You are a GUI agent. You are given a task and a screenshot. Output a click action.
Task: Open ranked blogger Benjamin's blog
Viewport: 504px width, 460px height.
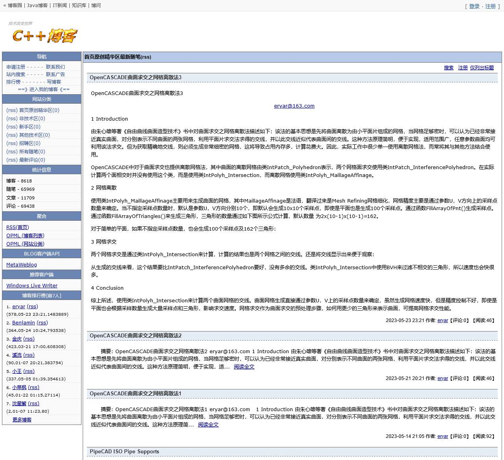pyautogui.click(x=24, y=323)
